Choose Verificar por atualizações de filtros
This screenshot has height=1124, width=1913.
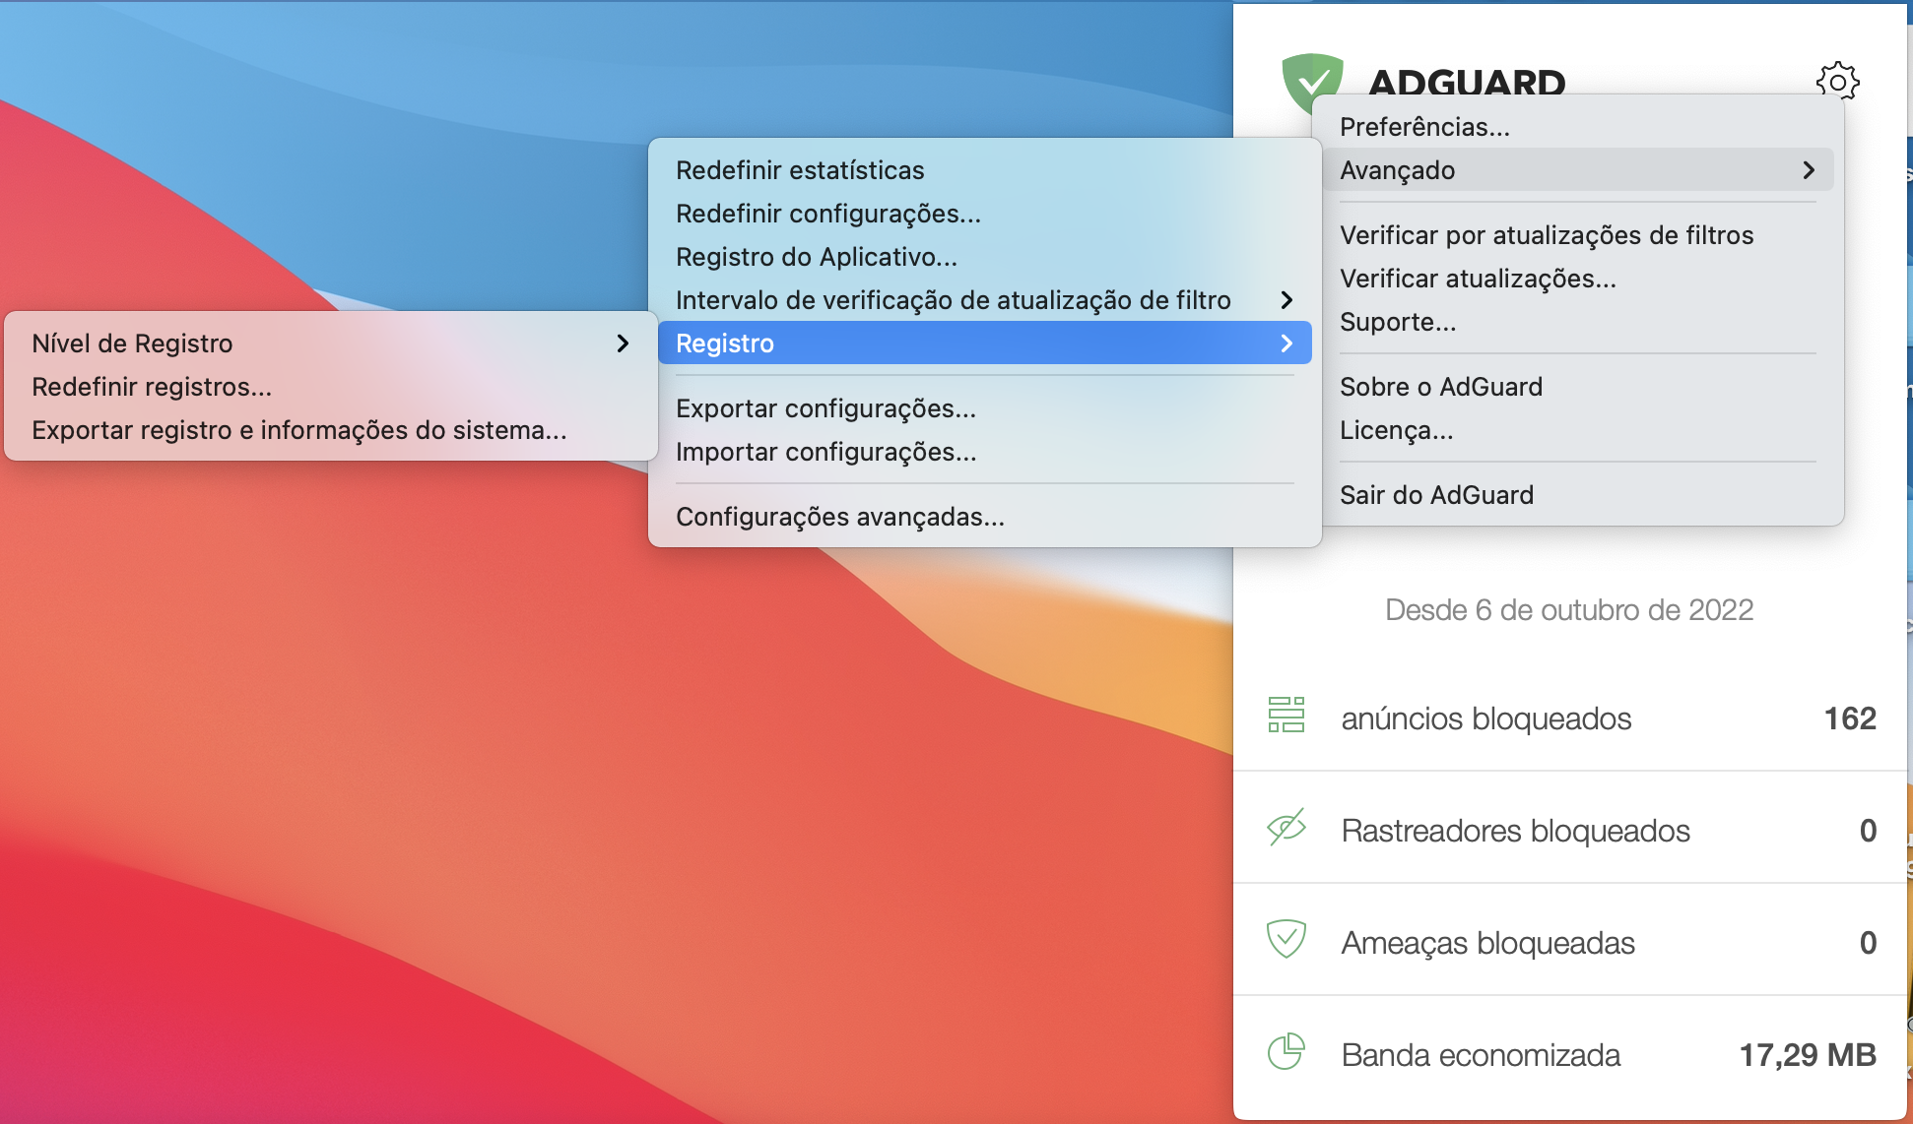tap(1578, 235)
